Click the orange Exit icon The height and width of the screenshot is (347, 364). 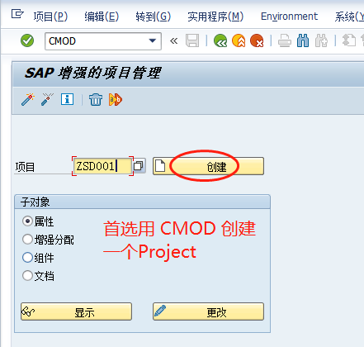[239, 41]
